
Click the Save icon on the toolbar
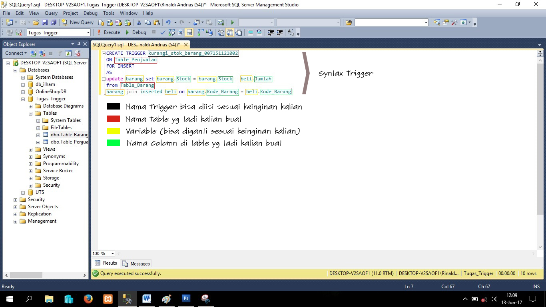(45, 22)
